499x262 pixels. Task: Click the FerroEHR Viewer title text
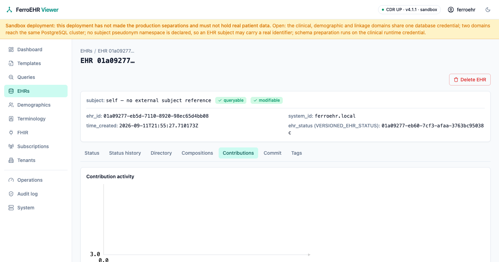click(37, 10)
